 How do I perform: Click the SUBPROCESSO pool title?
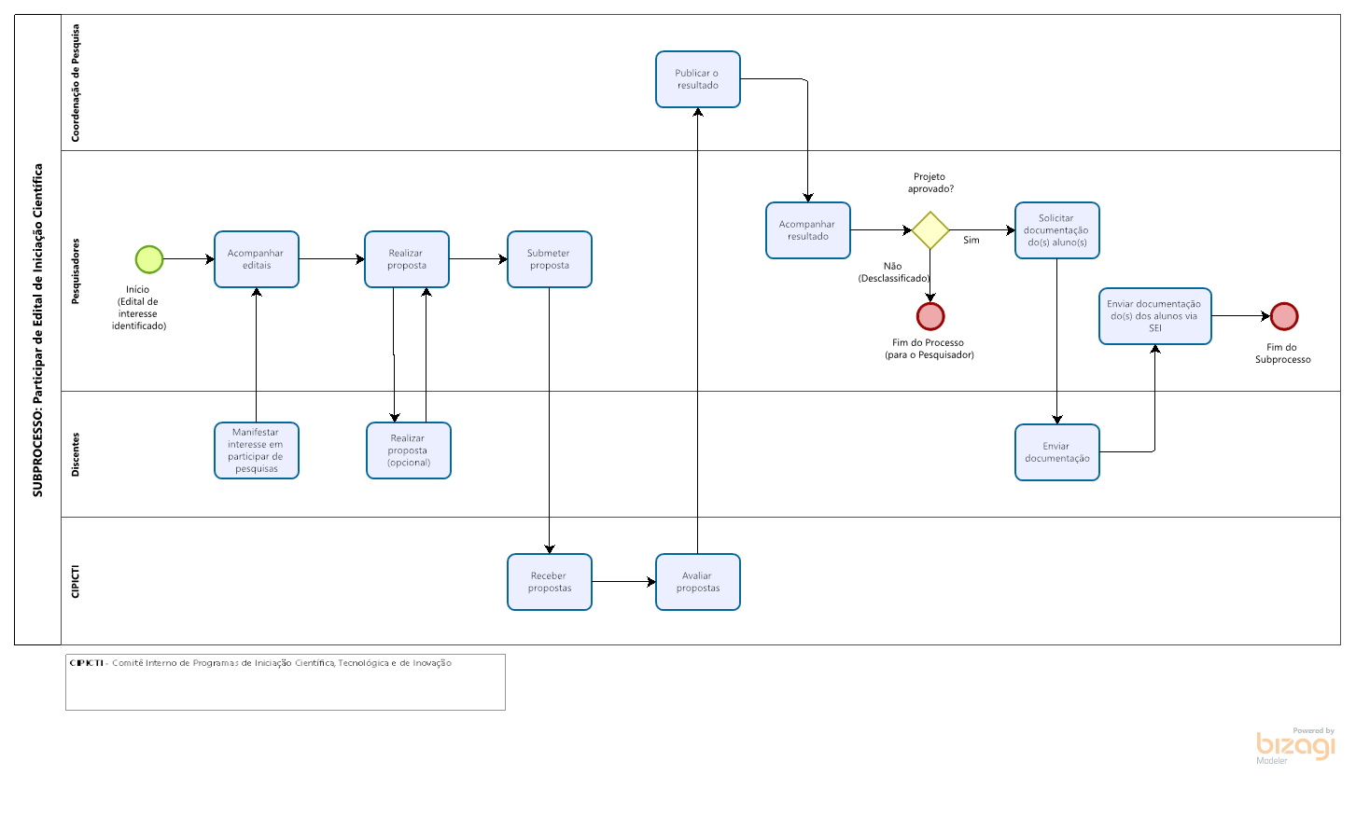click(38, 330)
